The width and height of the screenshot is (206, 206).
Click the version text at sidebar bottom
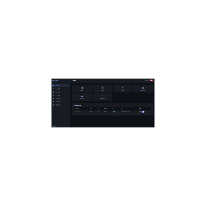point(53,125)
